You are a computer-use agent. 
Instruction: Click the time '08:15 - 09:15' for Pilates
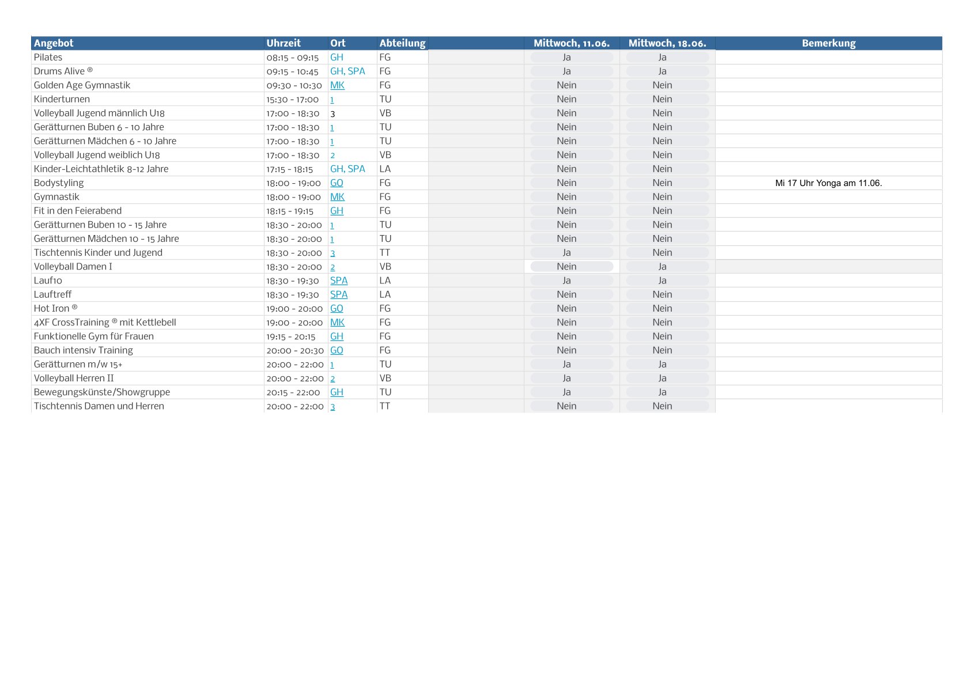293,58
